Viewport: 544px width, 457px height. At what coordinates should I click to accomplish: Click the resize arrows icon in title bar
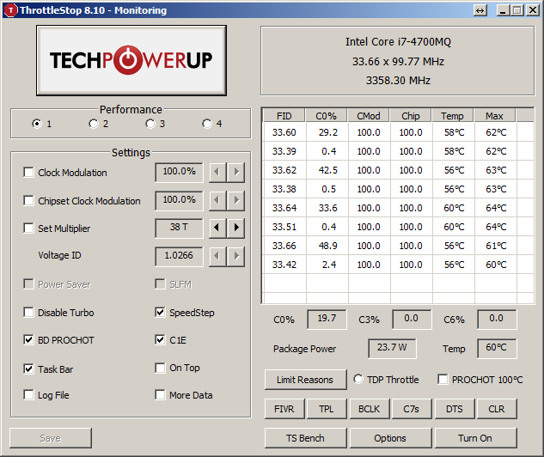480,10
